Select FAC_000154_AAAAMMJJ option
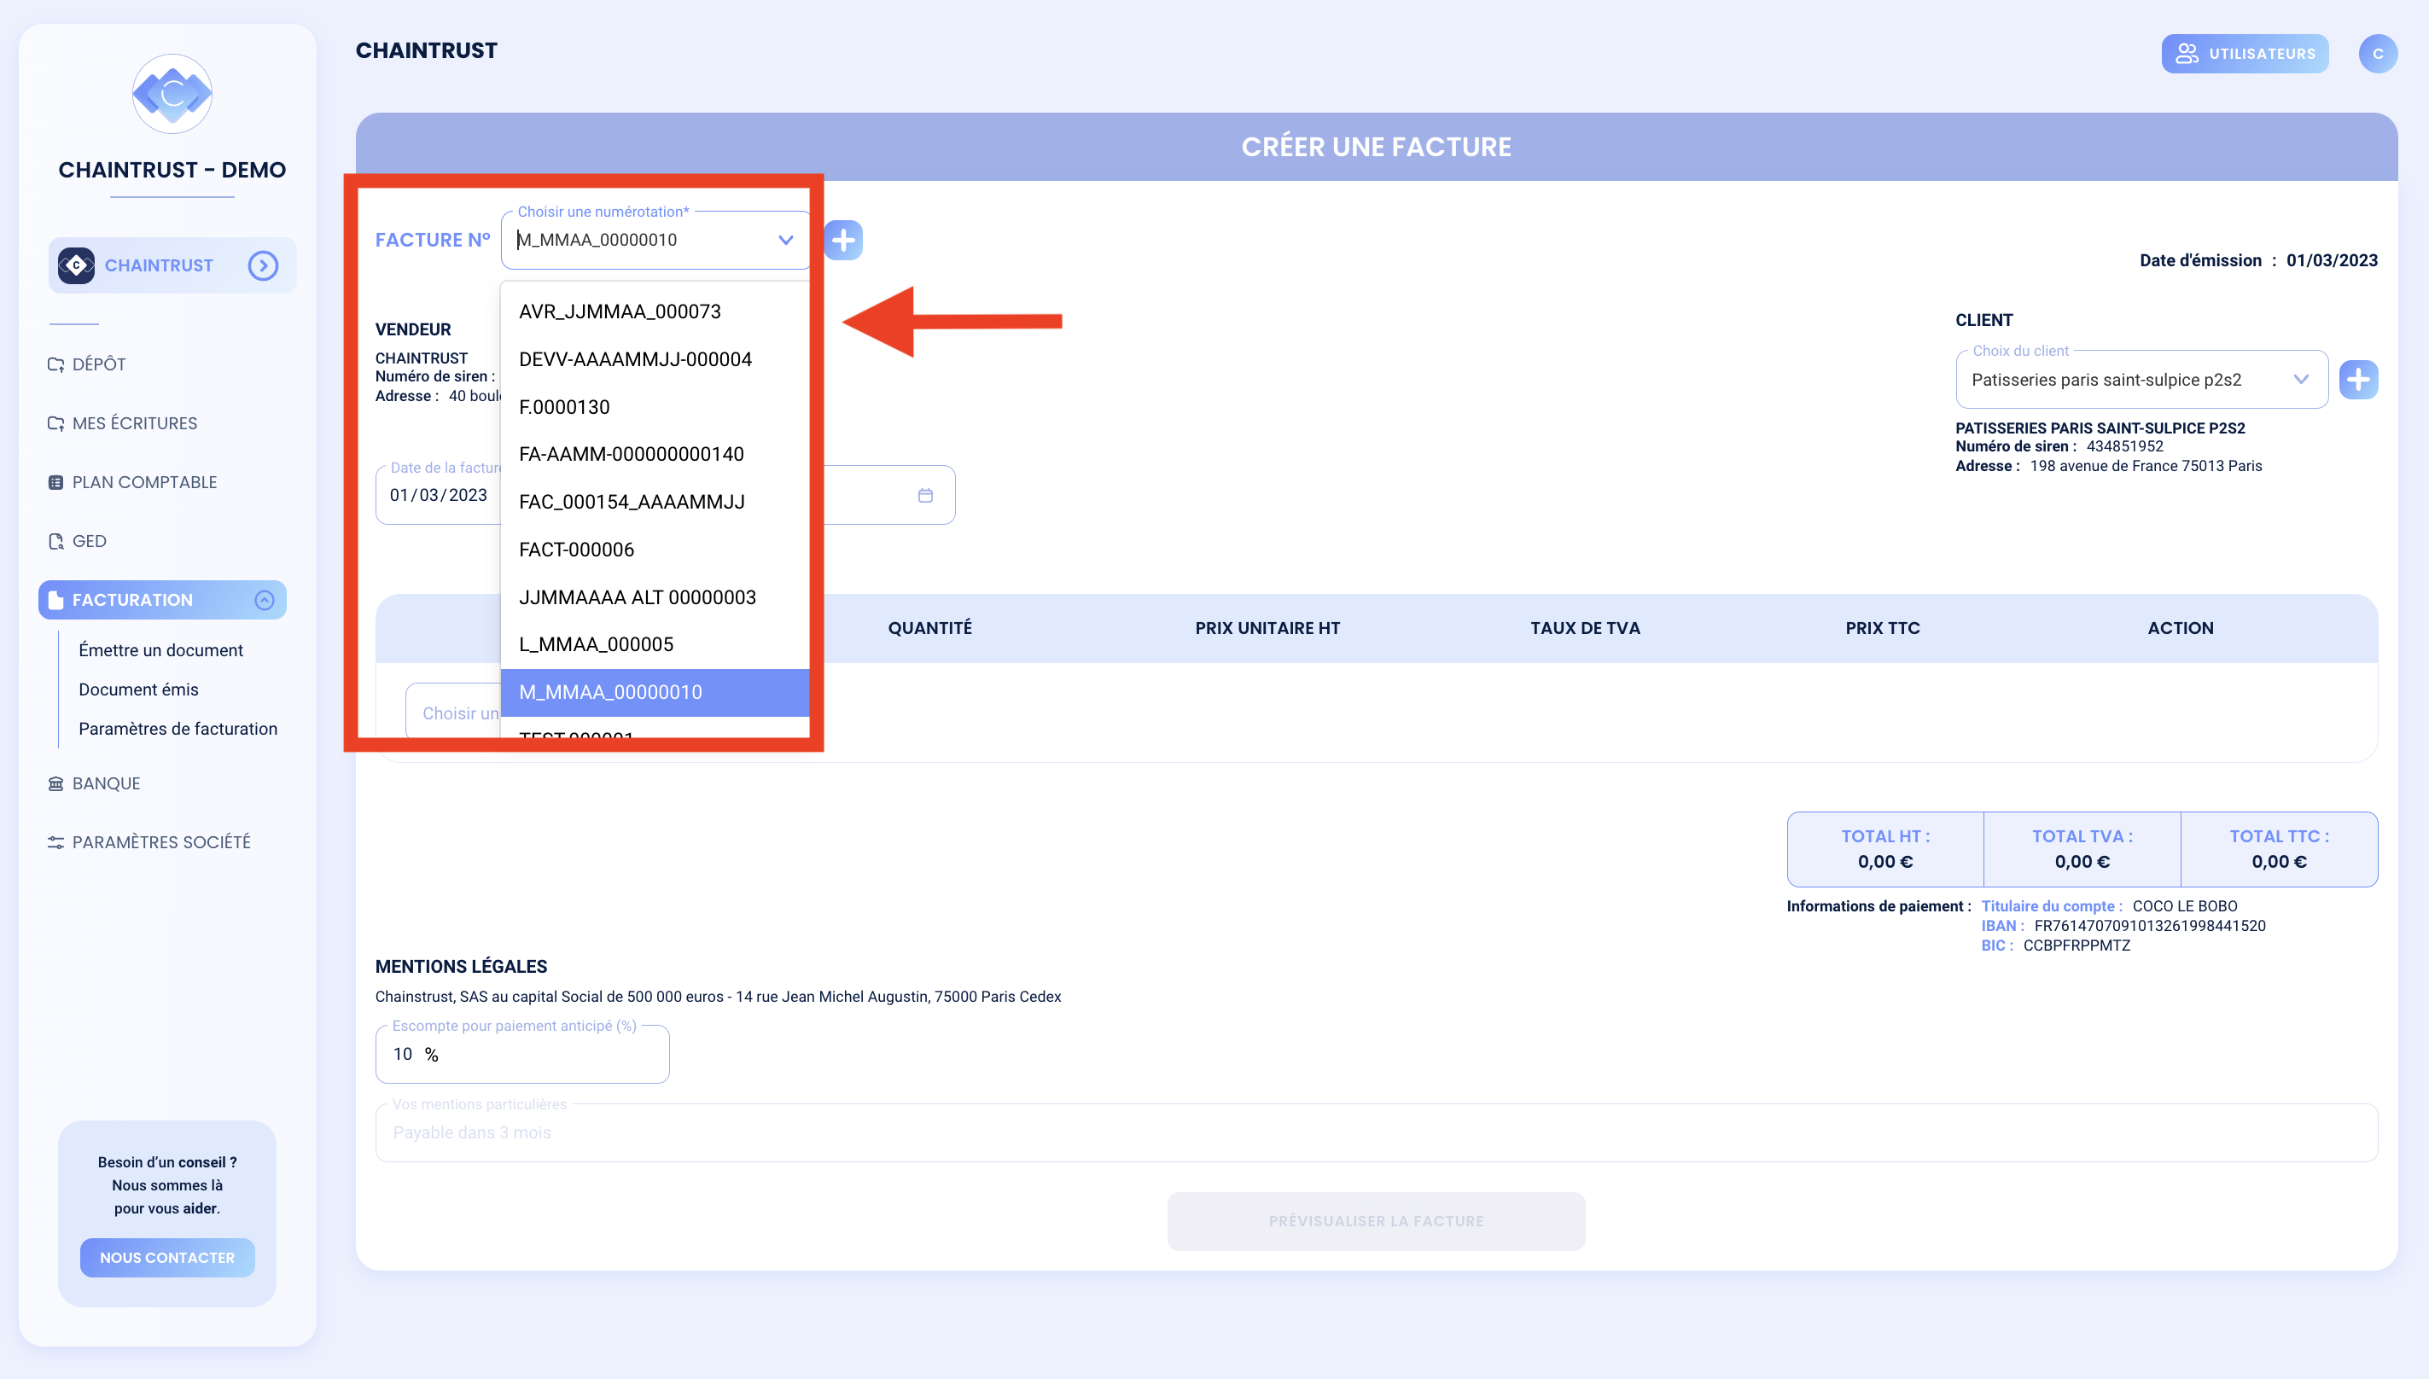The height and width of the screenshot is (1379, 2429). click(655, 502)
